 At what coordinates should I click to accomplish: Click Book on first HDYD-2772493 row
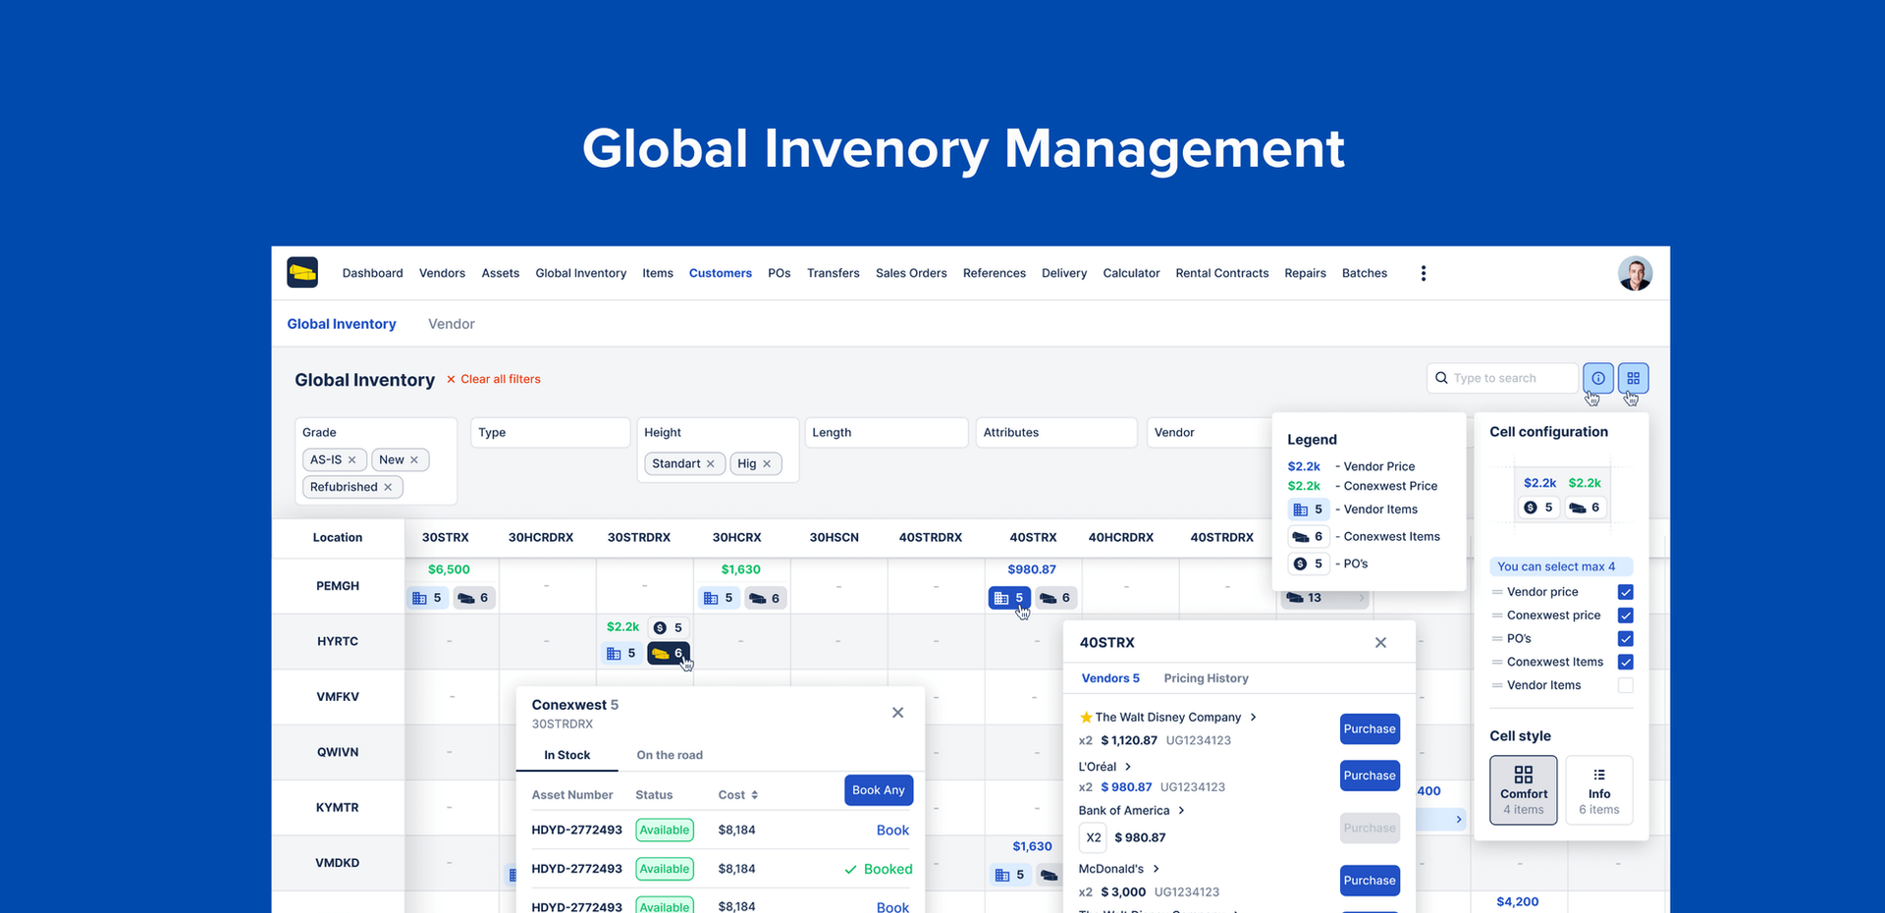click(x=892, y=831)
